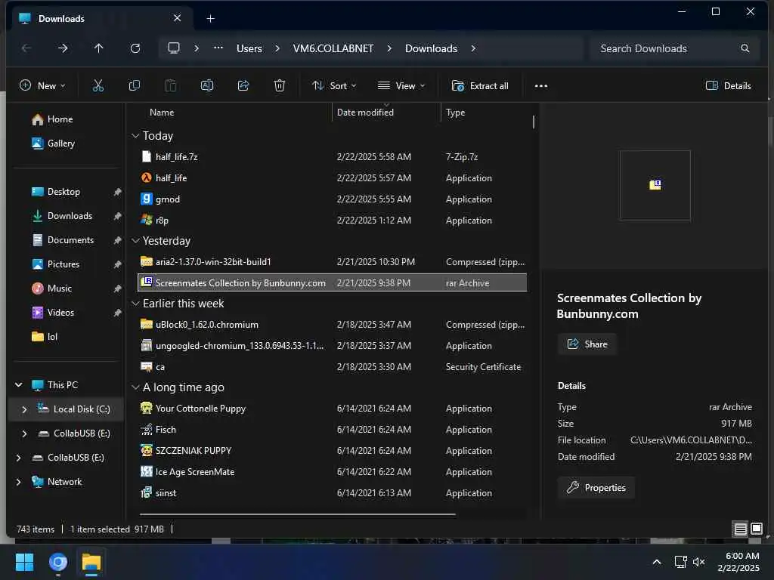Screen dimensions: 774x580
Task: Open the lol folder in sidebar
Action: [45, 337]
